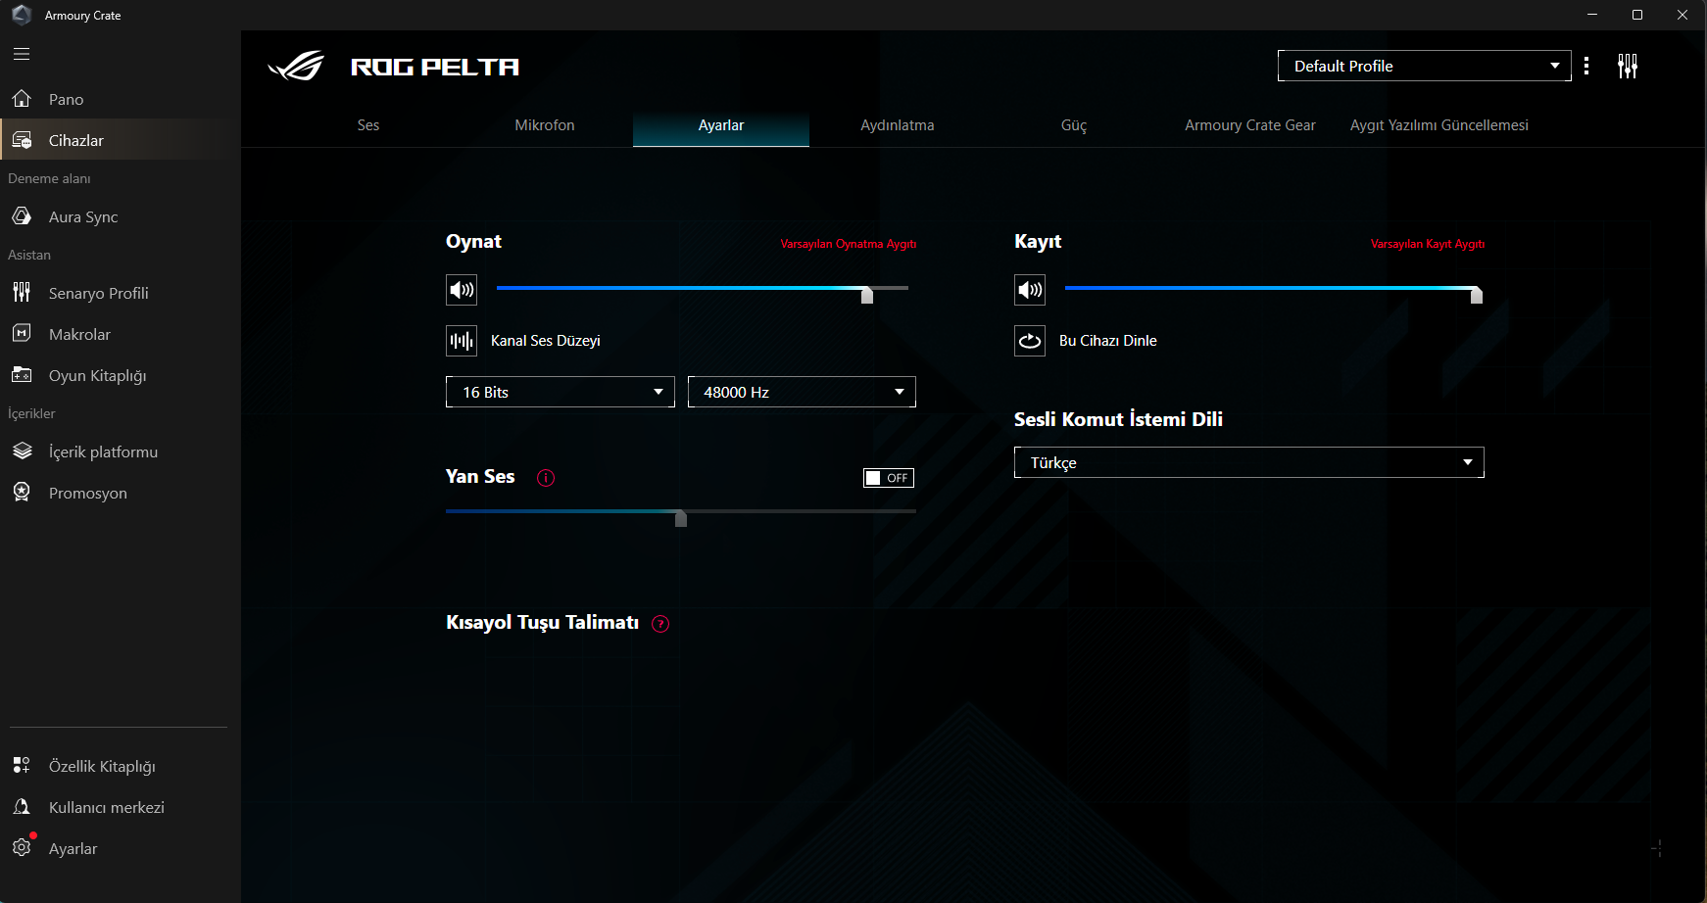
Task: Select the Ayarlar tab
Action: coord(721,125)
